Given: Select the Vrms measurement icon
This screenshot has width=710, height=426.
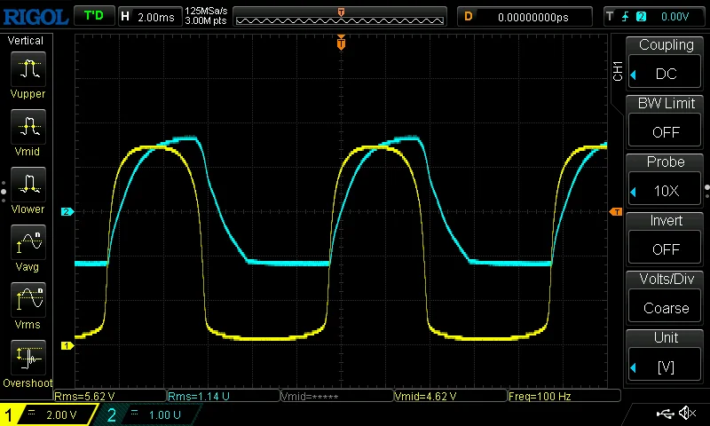Looking at the screenshot, I should pyautogui.click(x=28, y=299).
